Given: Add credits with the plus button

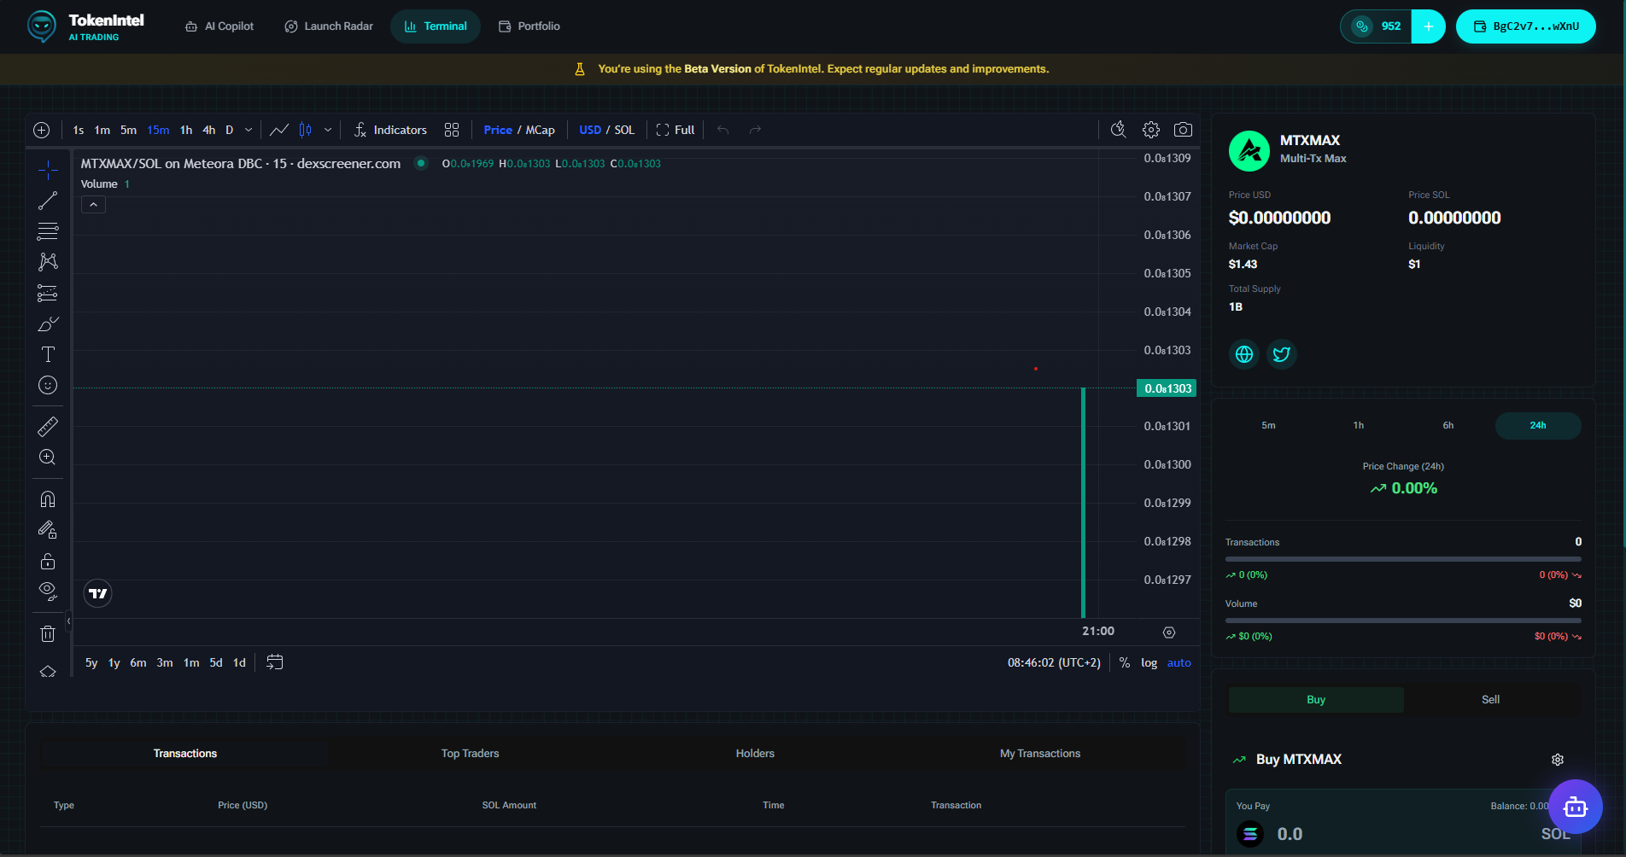Looking at the screenshot, I should [x=1428, y=26].
